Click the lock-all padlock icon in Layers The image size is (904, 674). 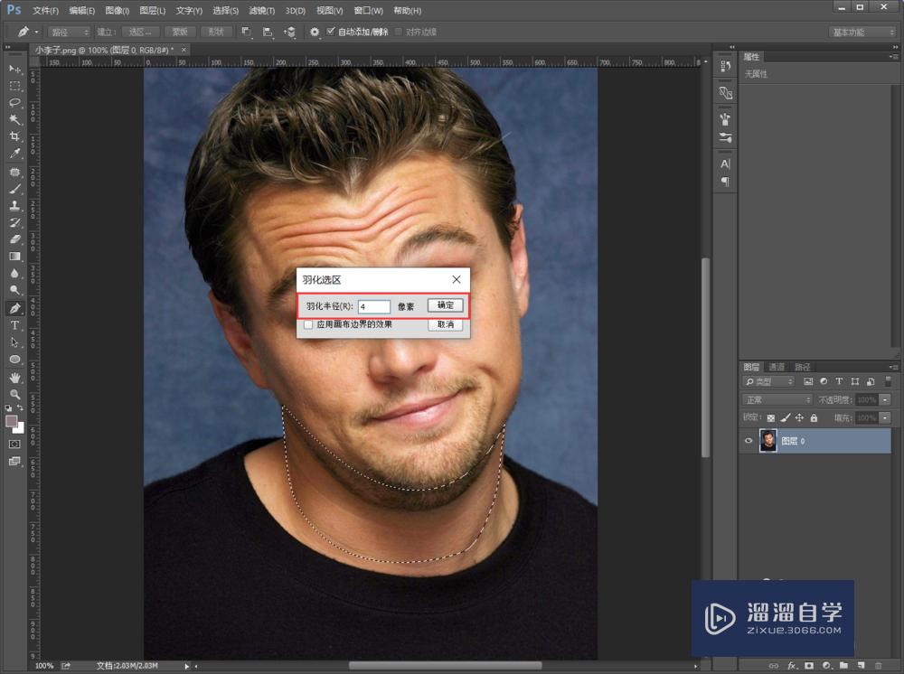(814, 418)
